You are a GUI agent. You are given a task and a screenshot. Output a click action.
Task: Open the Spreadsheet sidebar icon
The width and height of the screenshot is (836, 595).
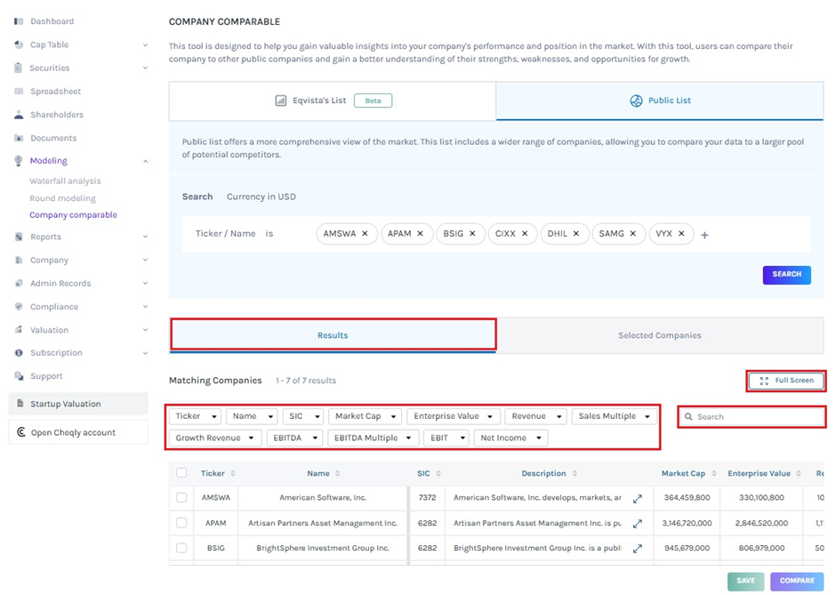tap(19, 92)
